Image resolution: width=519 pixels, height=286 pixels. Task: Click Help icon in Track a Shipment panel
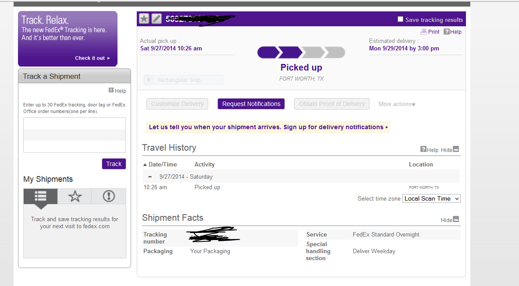[x=111, y=90]
